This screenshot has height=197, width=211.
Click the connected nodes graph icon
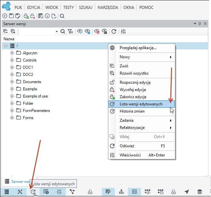tap(72, 192)
